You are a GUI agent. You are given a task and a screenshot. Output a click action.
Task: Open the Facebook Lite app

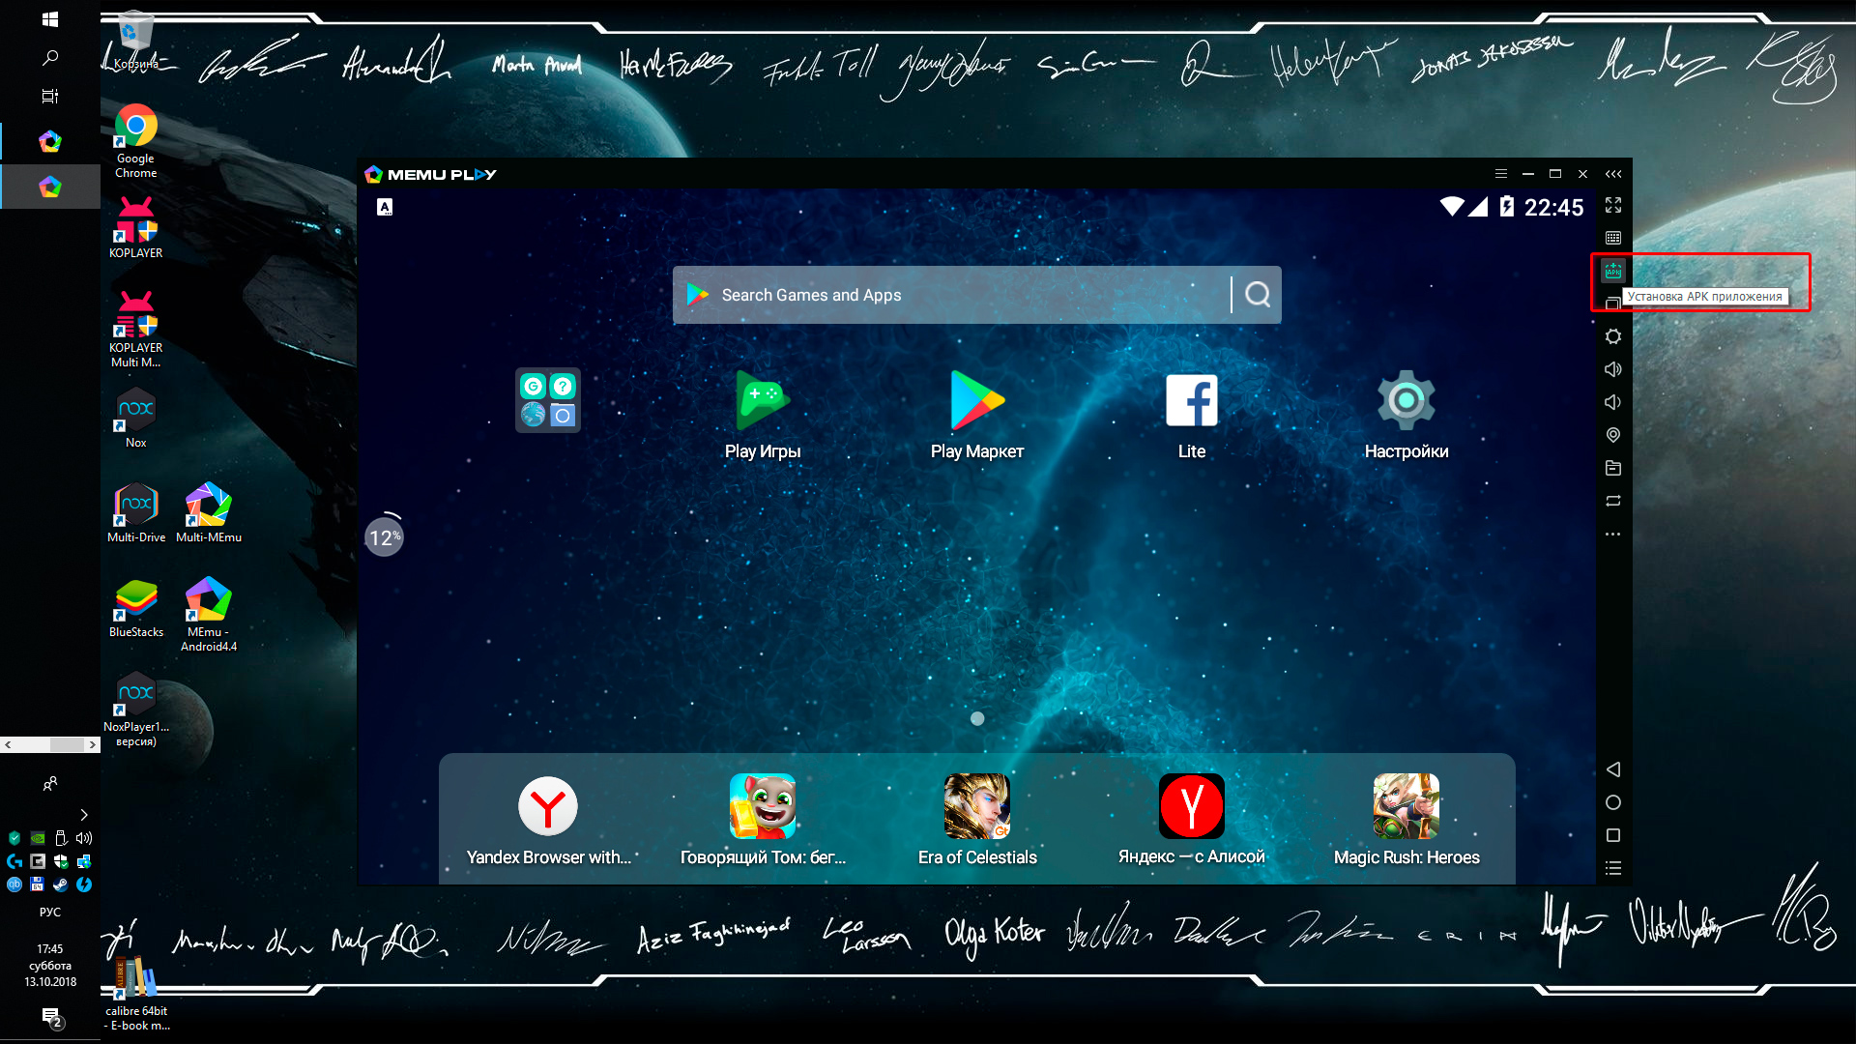pos(1192,415)
